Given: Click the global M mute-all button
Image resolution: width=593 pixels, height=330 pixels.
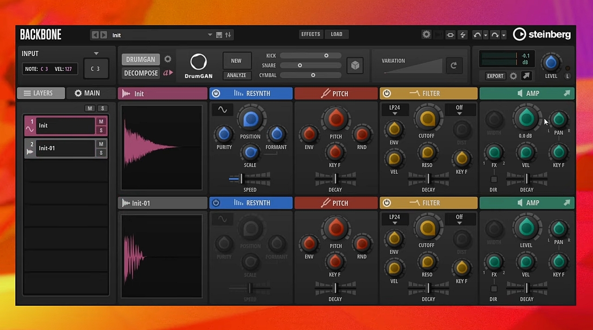Looking at the screenshot, I should [90, 108].
